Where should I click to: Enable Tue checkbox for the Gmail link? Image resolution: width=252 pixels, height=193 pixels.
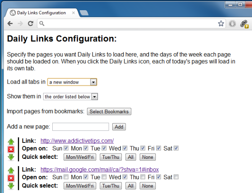pyautogui.click(x=104, y=177)
